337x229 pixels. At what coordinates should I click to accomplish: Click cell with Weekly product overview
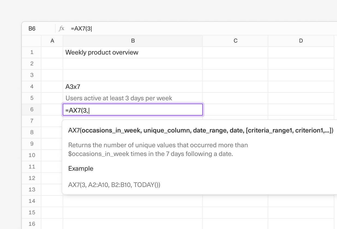click(133, 52)
